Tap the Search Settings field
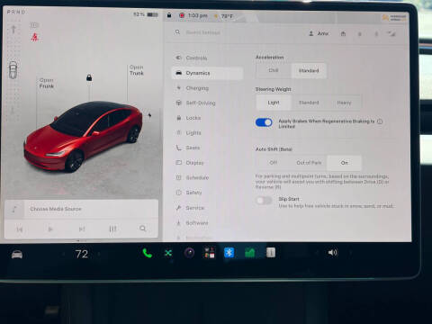The image size is (432, 324). (x=203, y=32)
